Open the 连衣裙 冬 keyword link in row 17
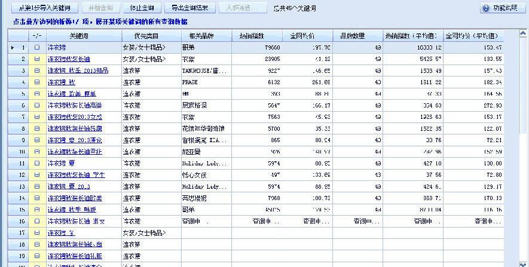The width and height of the screenshot is (529, 267). (x=60, y=233)
